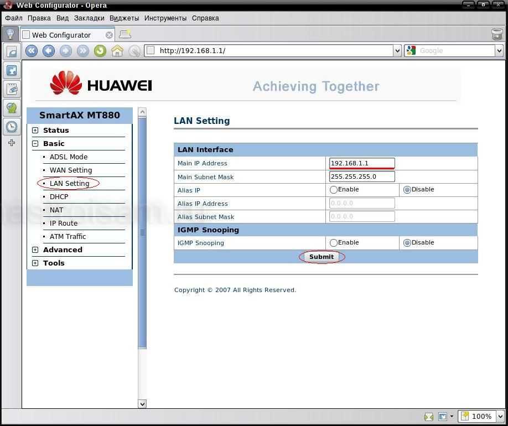Click the Fast Forward button
Viewport: 508px width, 426px height.
(x=83, y=51)
